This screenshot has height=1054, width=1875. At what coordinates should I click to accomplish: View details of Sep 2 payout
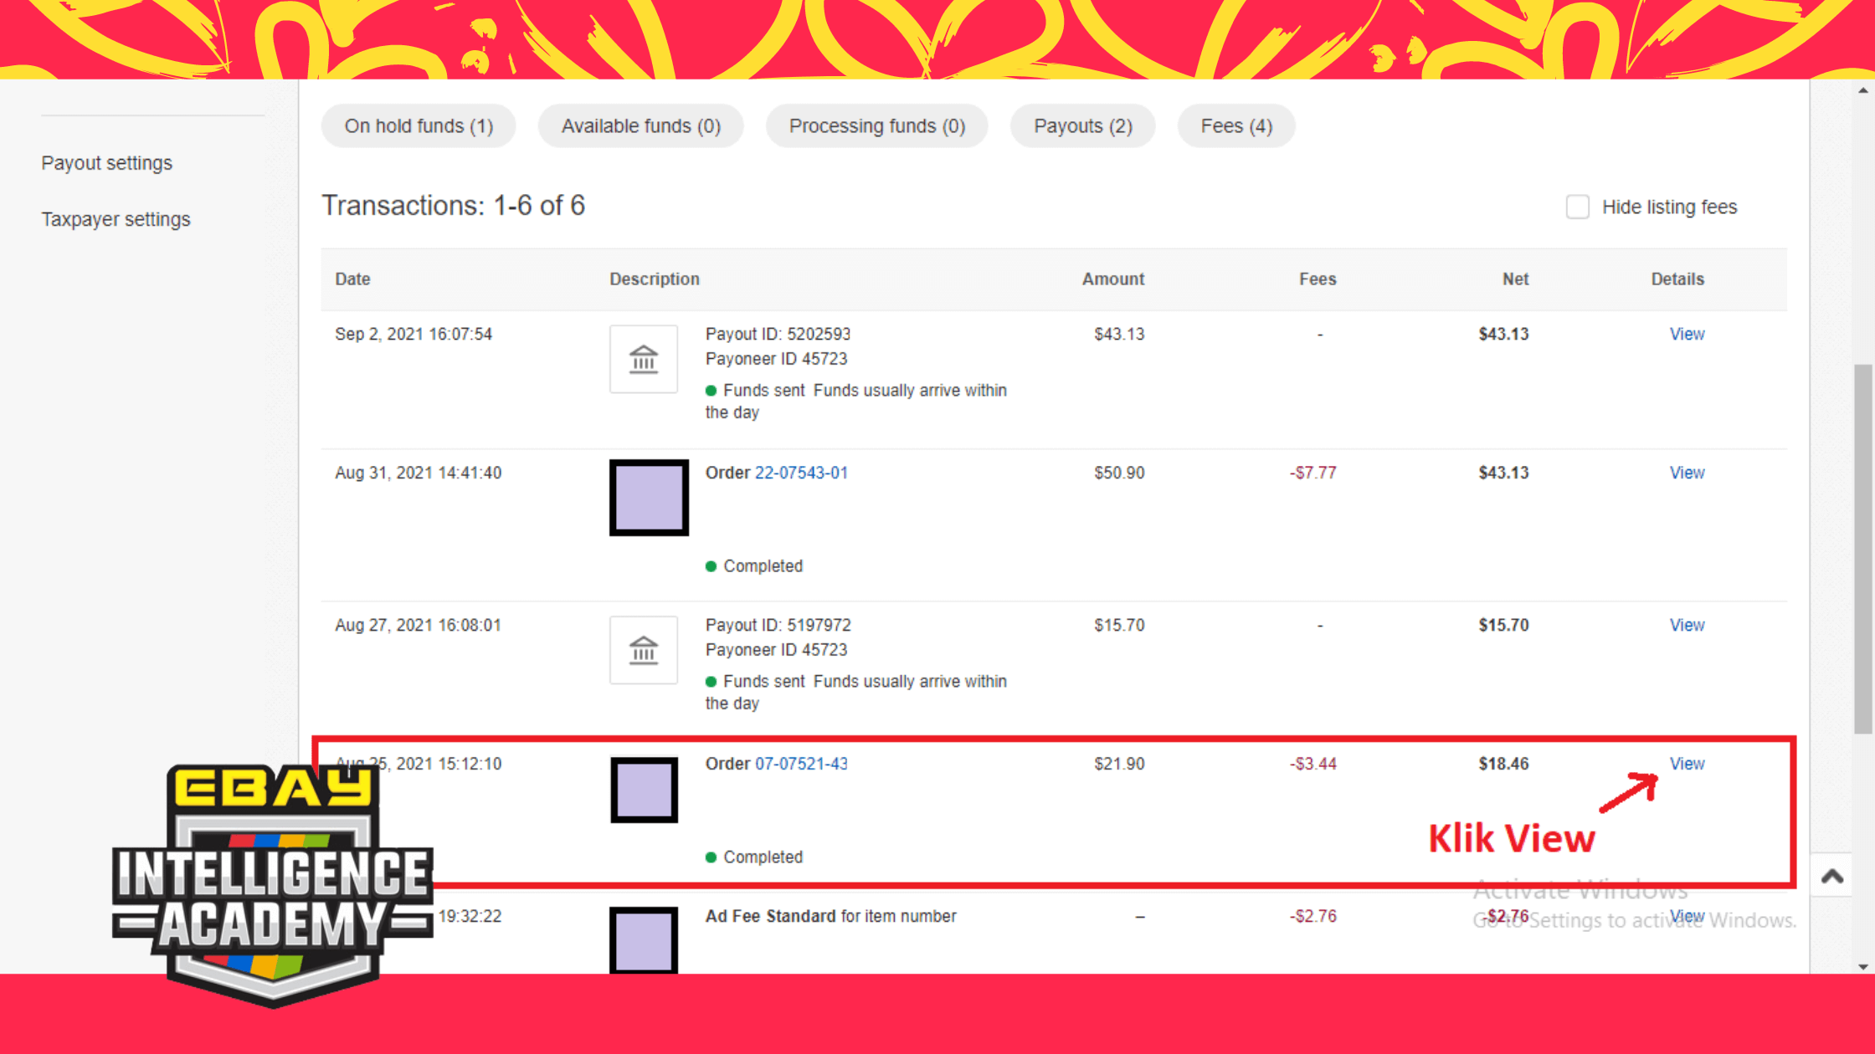[1687, 334]
